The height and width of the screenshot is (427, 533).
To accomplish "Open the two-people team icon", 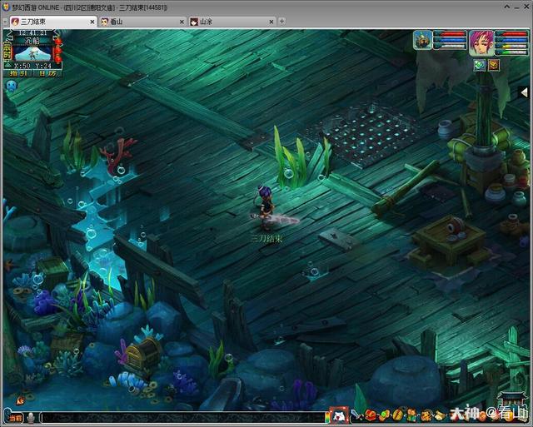I will click(411, 415).
